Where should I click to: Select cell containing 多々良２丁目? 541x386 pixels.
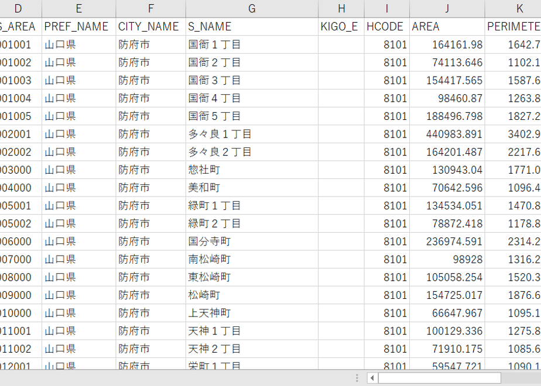click(252, 152)
